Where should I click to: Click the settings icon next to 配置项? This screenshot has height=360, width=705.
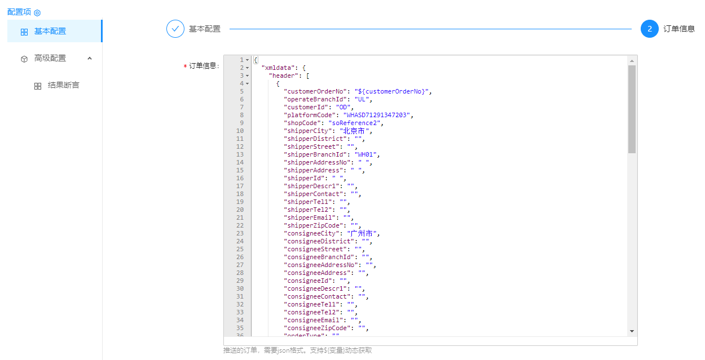tap(37, 12)
